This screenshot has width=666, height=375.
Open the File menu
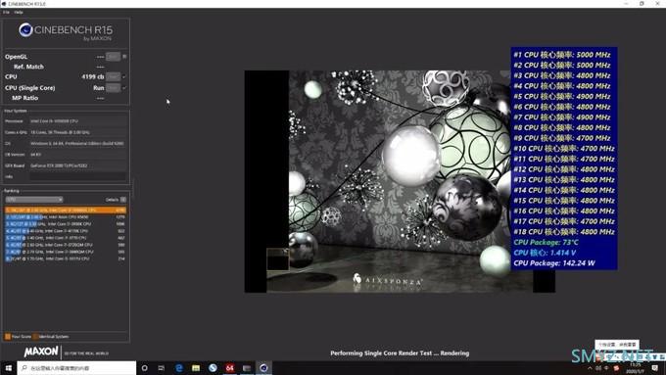coord(6,13)
